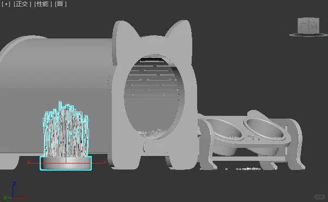Viewport: 328px width, 202px height.
Task: Click the 前 face of the ViewCube
Action: (x=314, y=25)
